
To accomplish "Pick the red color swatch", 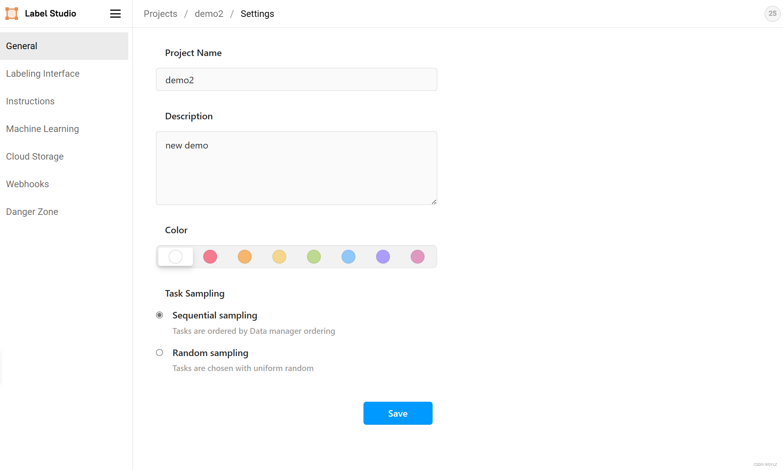I will coord(210,257).
